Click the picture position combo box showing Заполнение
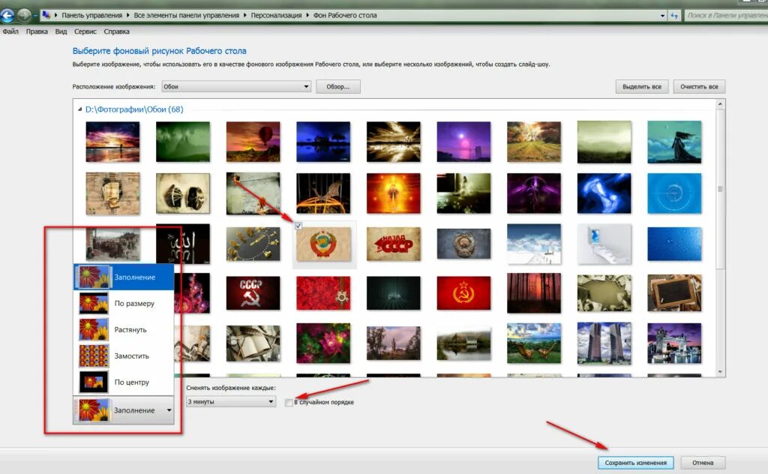 [x=124, y=410]
